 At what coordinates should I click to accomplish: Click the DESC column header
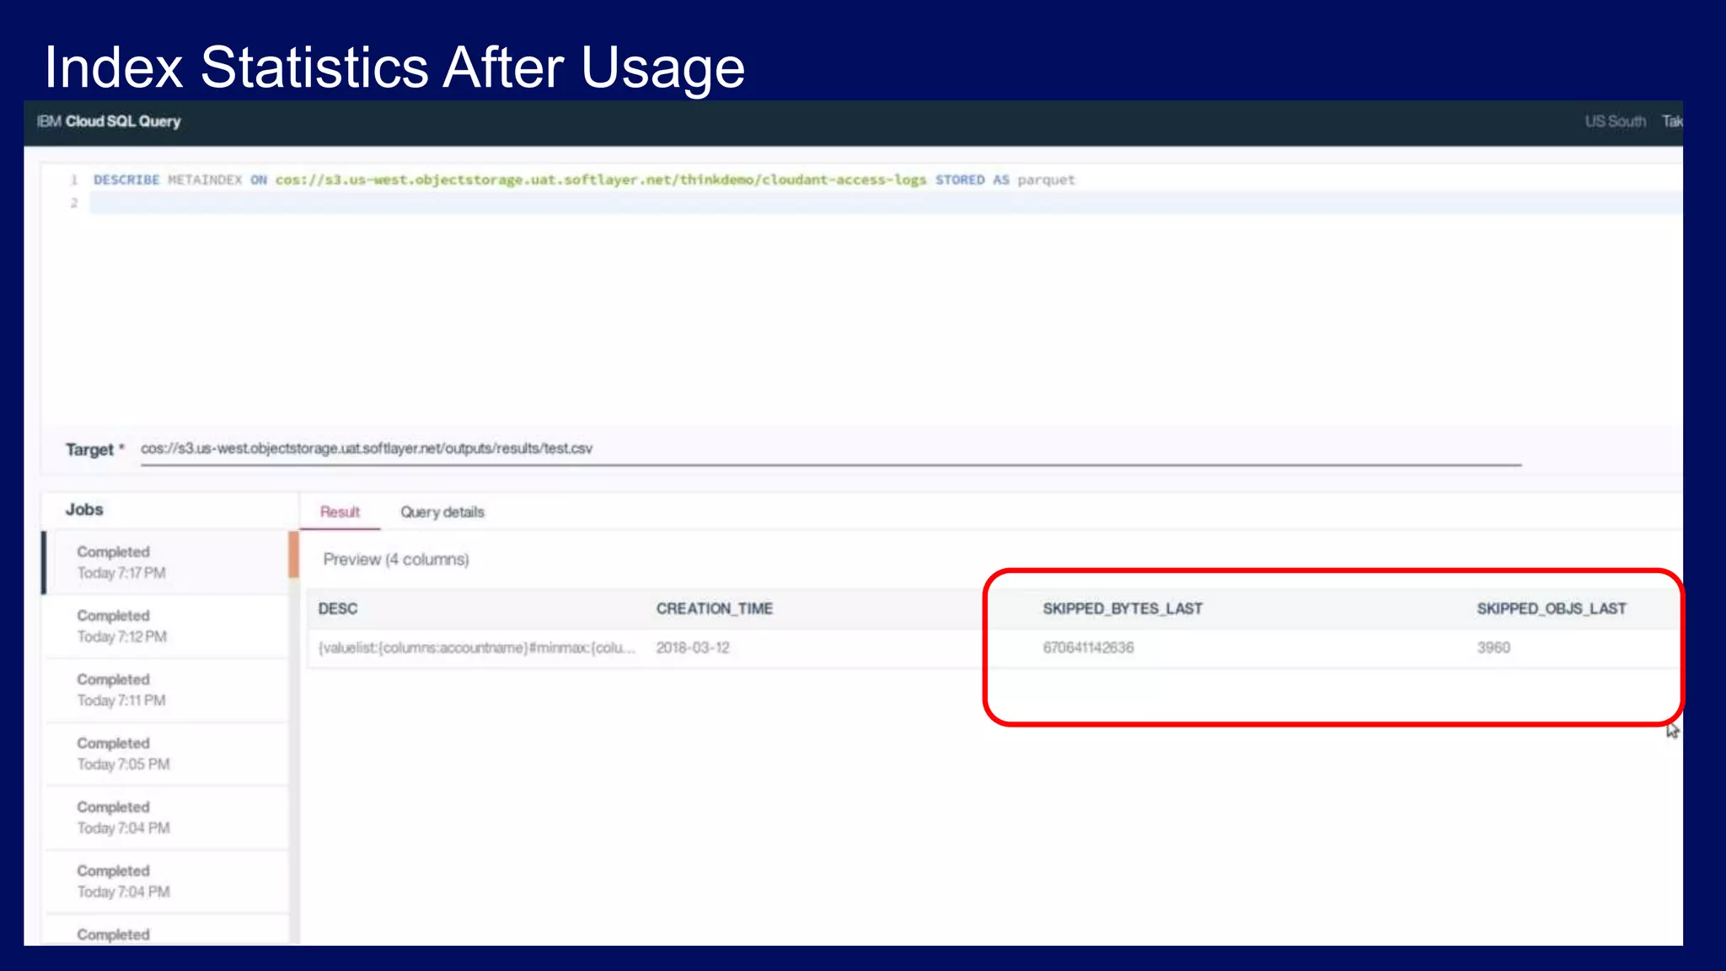[338, 609]
